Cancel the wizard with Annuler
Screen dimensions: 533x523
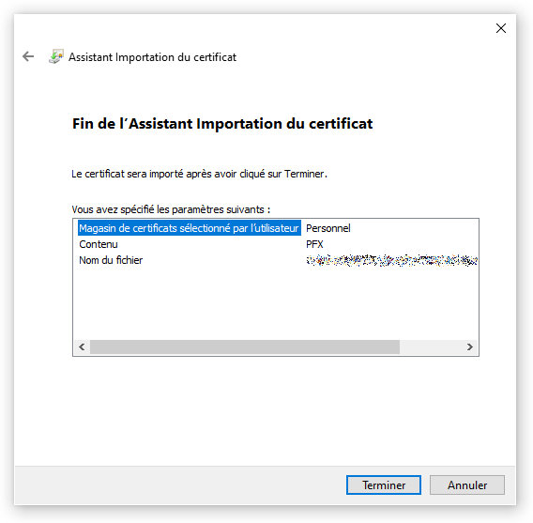[467, 485]
